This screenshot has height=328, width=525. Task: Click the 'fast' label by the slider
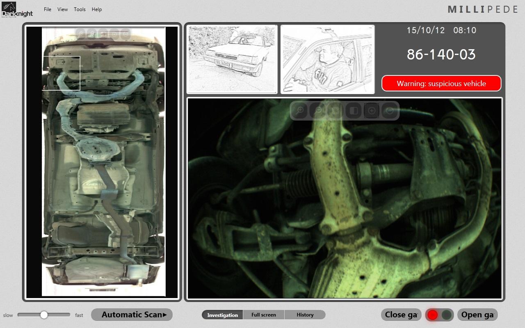[x=79, y=315]
